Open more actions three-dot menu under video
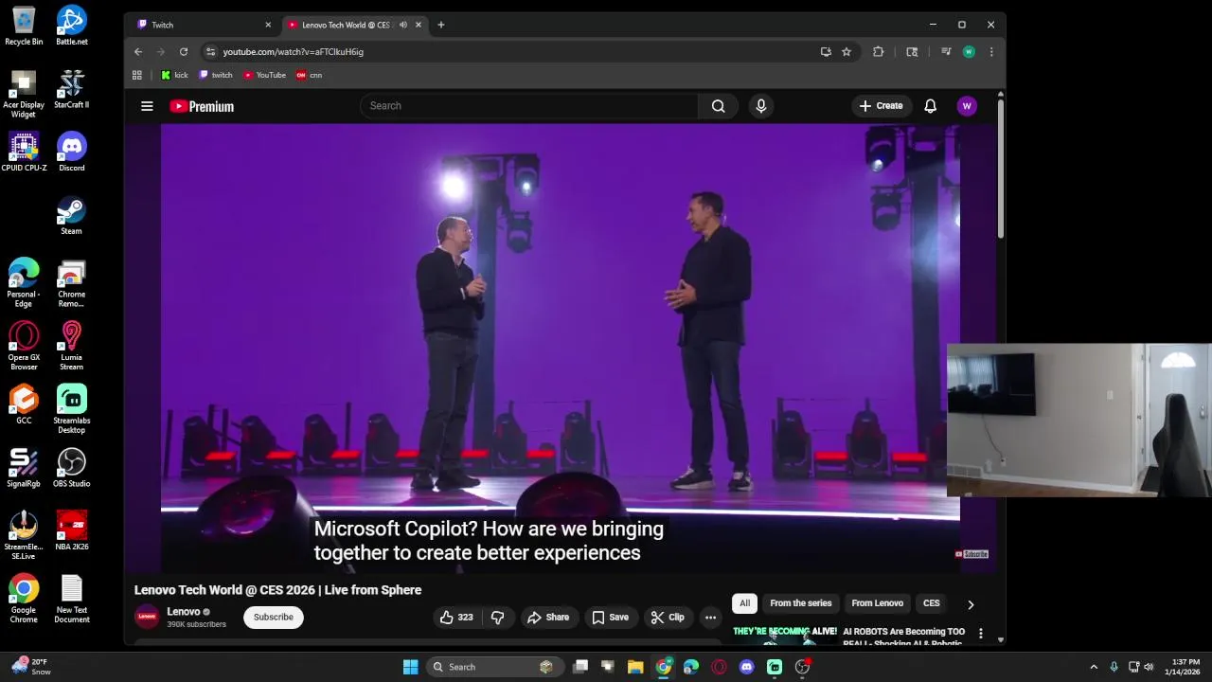 (x=710, y=618)
